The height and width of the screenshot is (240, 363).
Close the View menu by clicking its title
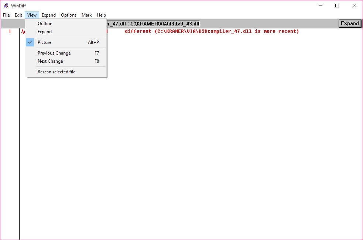point(32,15)
